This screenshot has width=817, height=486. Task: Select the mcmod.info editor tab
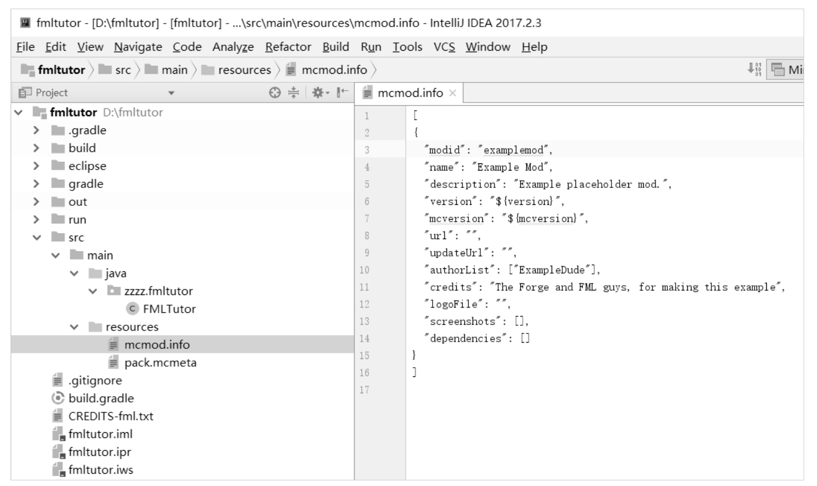[410, 93]
